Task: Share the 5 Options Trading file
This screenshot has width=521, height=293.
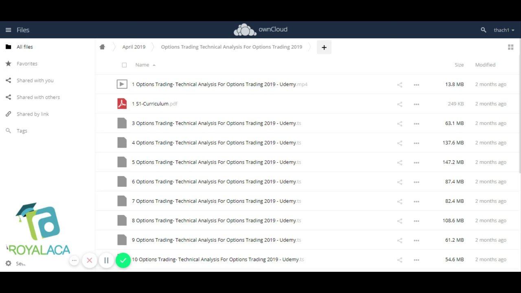Action: (x=400, y=162)
